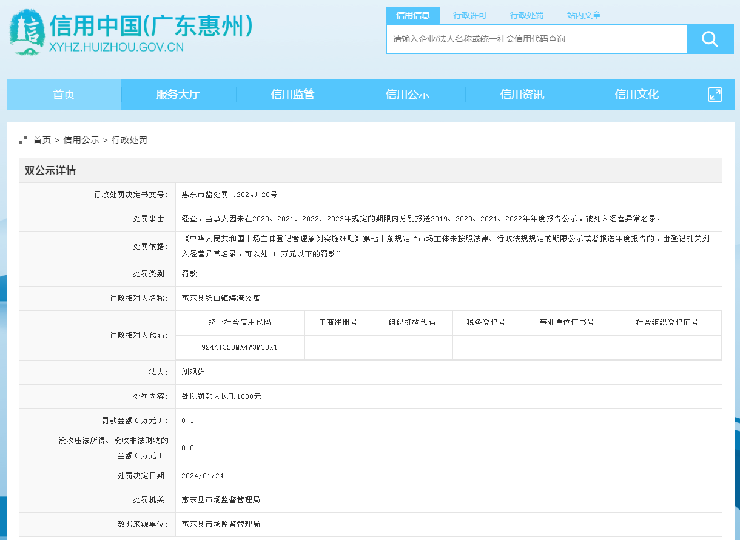Click the 处罚事由 row label
The height and width of the screenshot is (540, 740).
(151, 219)
